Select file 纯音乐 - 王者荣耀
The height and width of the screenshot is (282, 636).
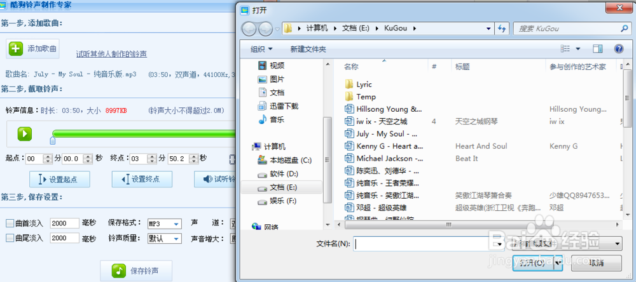pyautogui.click(x=382, y=183)
